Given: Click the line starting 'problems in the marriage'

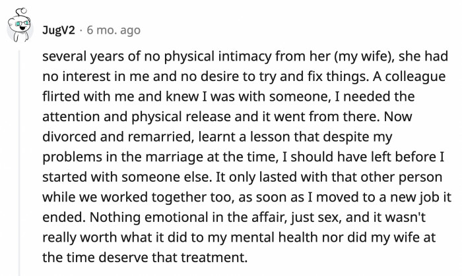Looking at the screenshot, I should 243,157.
